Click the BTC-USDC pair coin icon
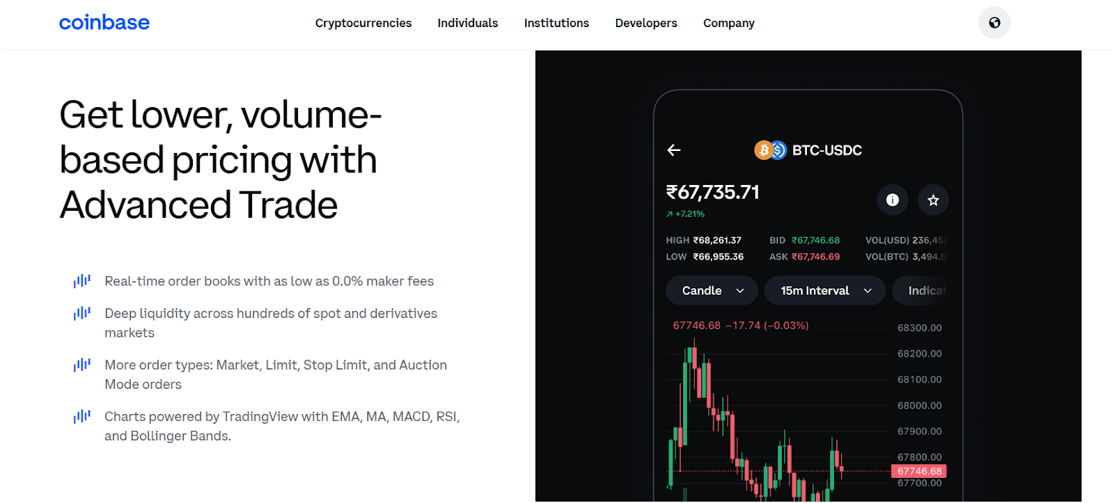Screen dimensions: 1114x503 tap(770, 150)
